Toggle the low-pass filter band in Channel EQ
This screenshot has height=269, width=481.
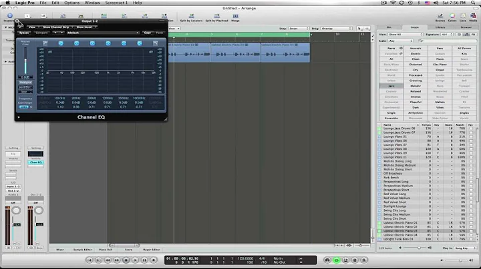pyautogui.click(x=155, y=43)
